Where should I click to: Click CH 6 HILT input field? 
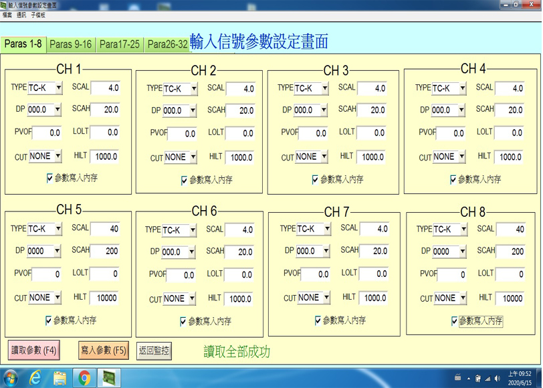[238, 298]
